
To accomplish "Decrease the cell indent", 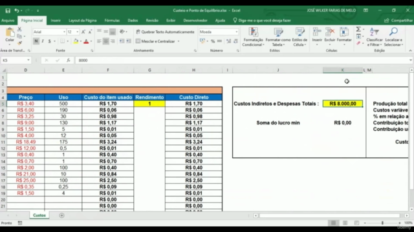I will tap(122, 41).
